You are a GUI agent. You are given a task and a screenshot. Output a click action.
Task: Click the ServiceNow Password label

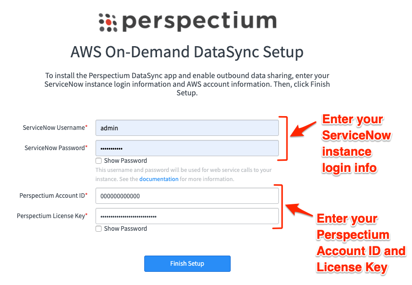click(56, 148)
